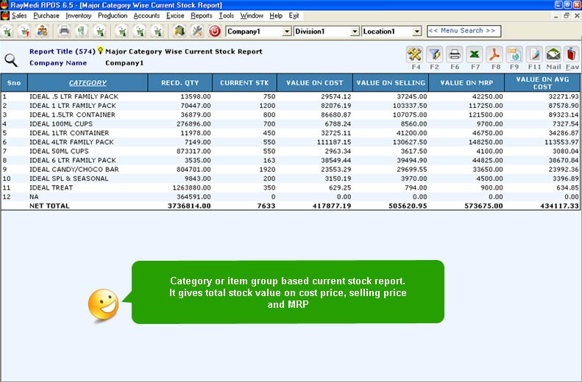
Task: Select the NA category row
Action: (x=290, y=197)
